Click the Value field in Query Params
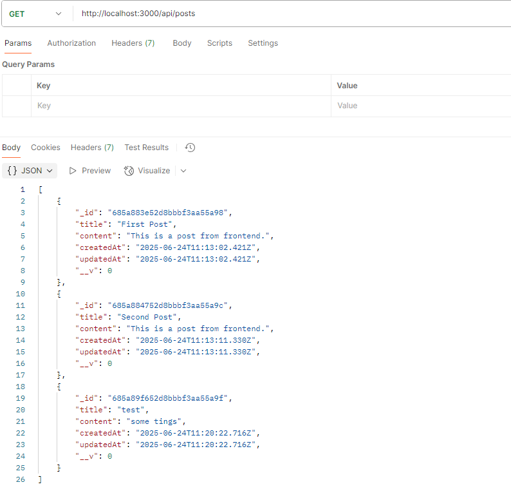Viewport: 511px width, 489px height. click(418, 106)
